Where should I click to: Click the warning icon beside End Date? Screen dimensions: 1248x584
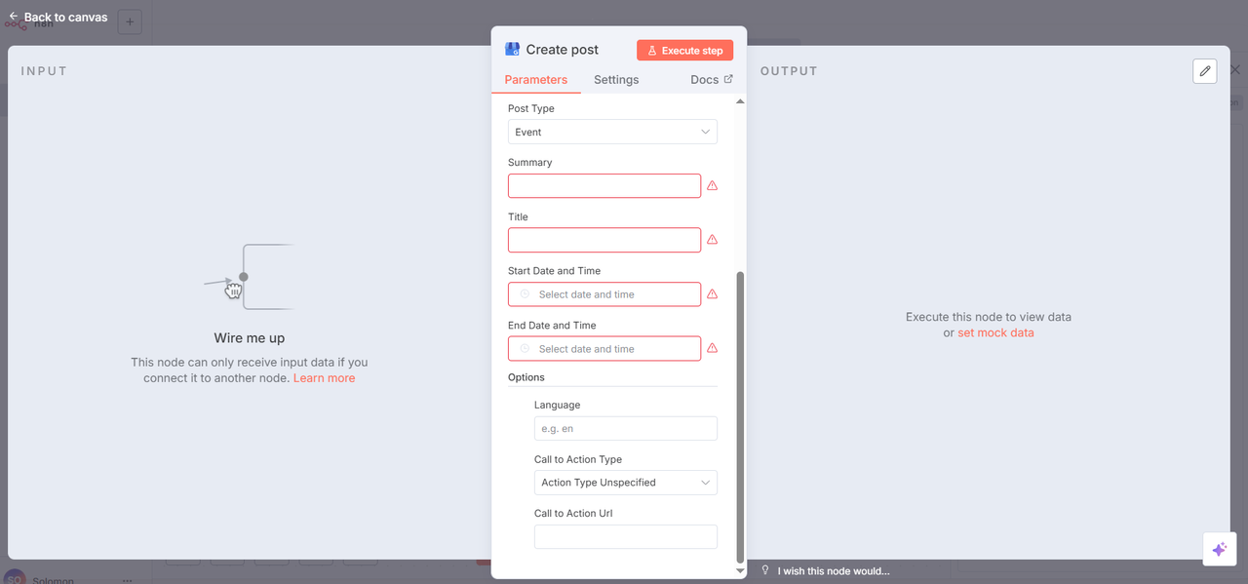click(712, 349)
